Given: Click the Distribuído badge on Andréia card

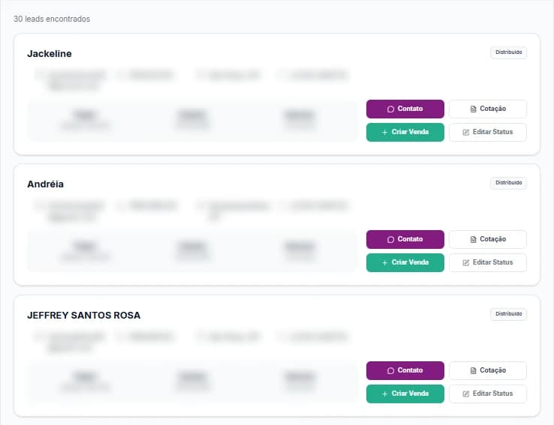Looking at the screenshot, I should tap(509, 183).
